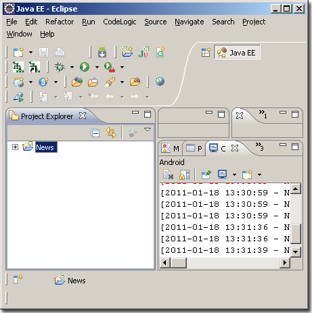This screenshot has height=313, width=312.
Task: Minimize the Project Explorer view
Action: pos(135,112)
